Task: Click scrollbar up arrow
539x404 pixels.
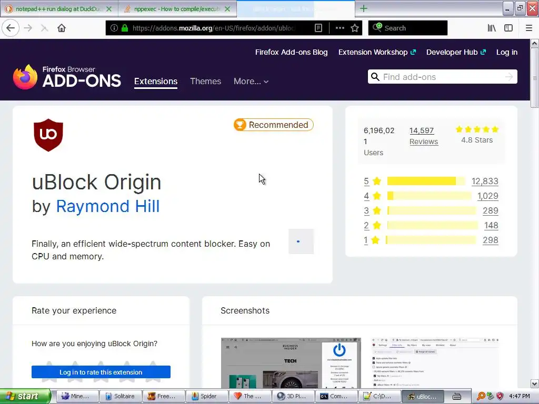Action: click(x=534, y=43)
